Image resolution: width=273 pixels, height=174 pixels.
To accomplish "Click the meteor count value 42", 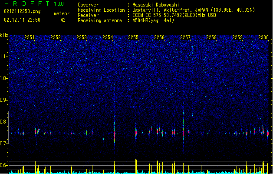I will 63,20.
